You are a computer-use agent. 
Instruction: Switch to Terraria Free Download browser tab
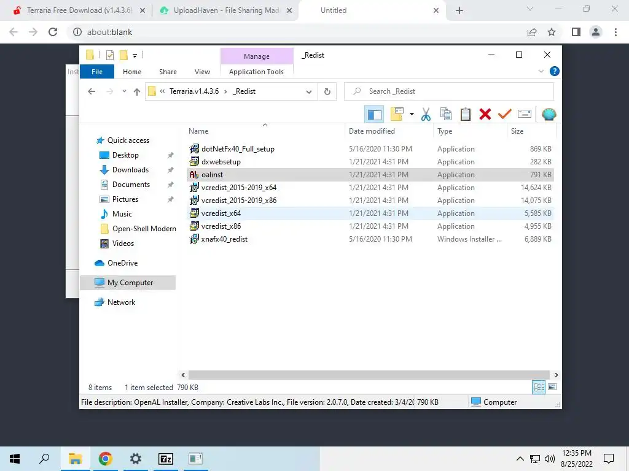click(79, 10)
